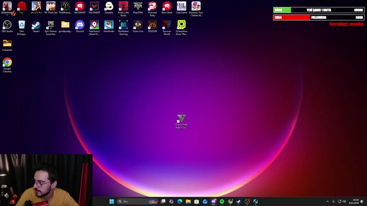The width and height of the screenshot is (367, 206).
Task: Switch to Discord in the taskbar
Action: point(213,201)
